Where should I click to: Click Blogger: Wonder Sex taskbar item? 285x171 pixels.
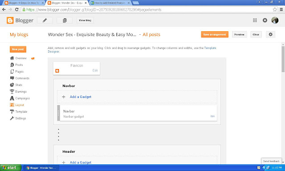click(x=41, y=168)
